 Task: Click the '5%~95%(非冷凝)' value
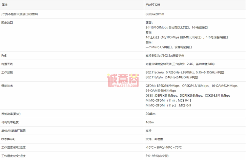(x=157, y=156)
